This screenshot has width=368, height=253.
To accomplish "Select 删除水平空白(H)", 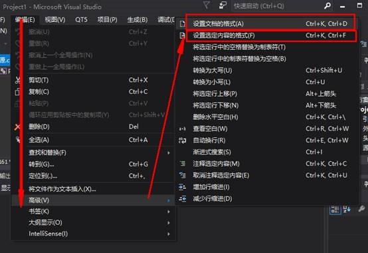I will click(268, 117).
